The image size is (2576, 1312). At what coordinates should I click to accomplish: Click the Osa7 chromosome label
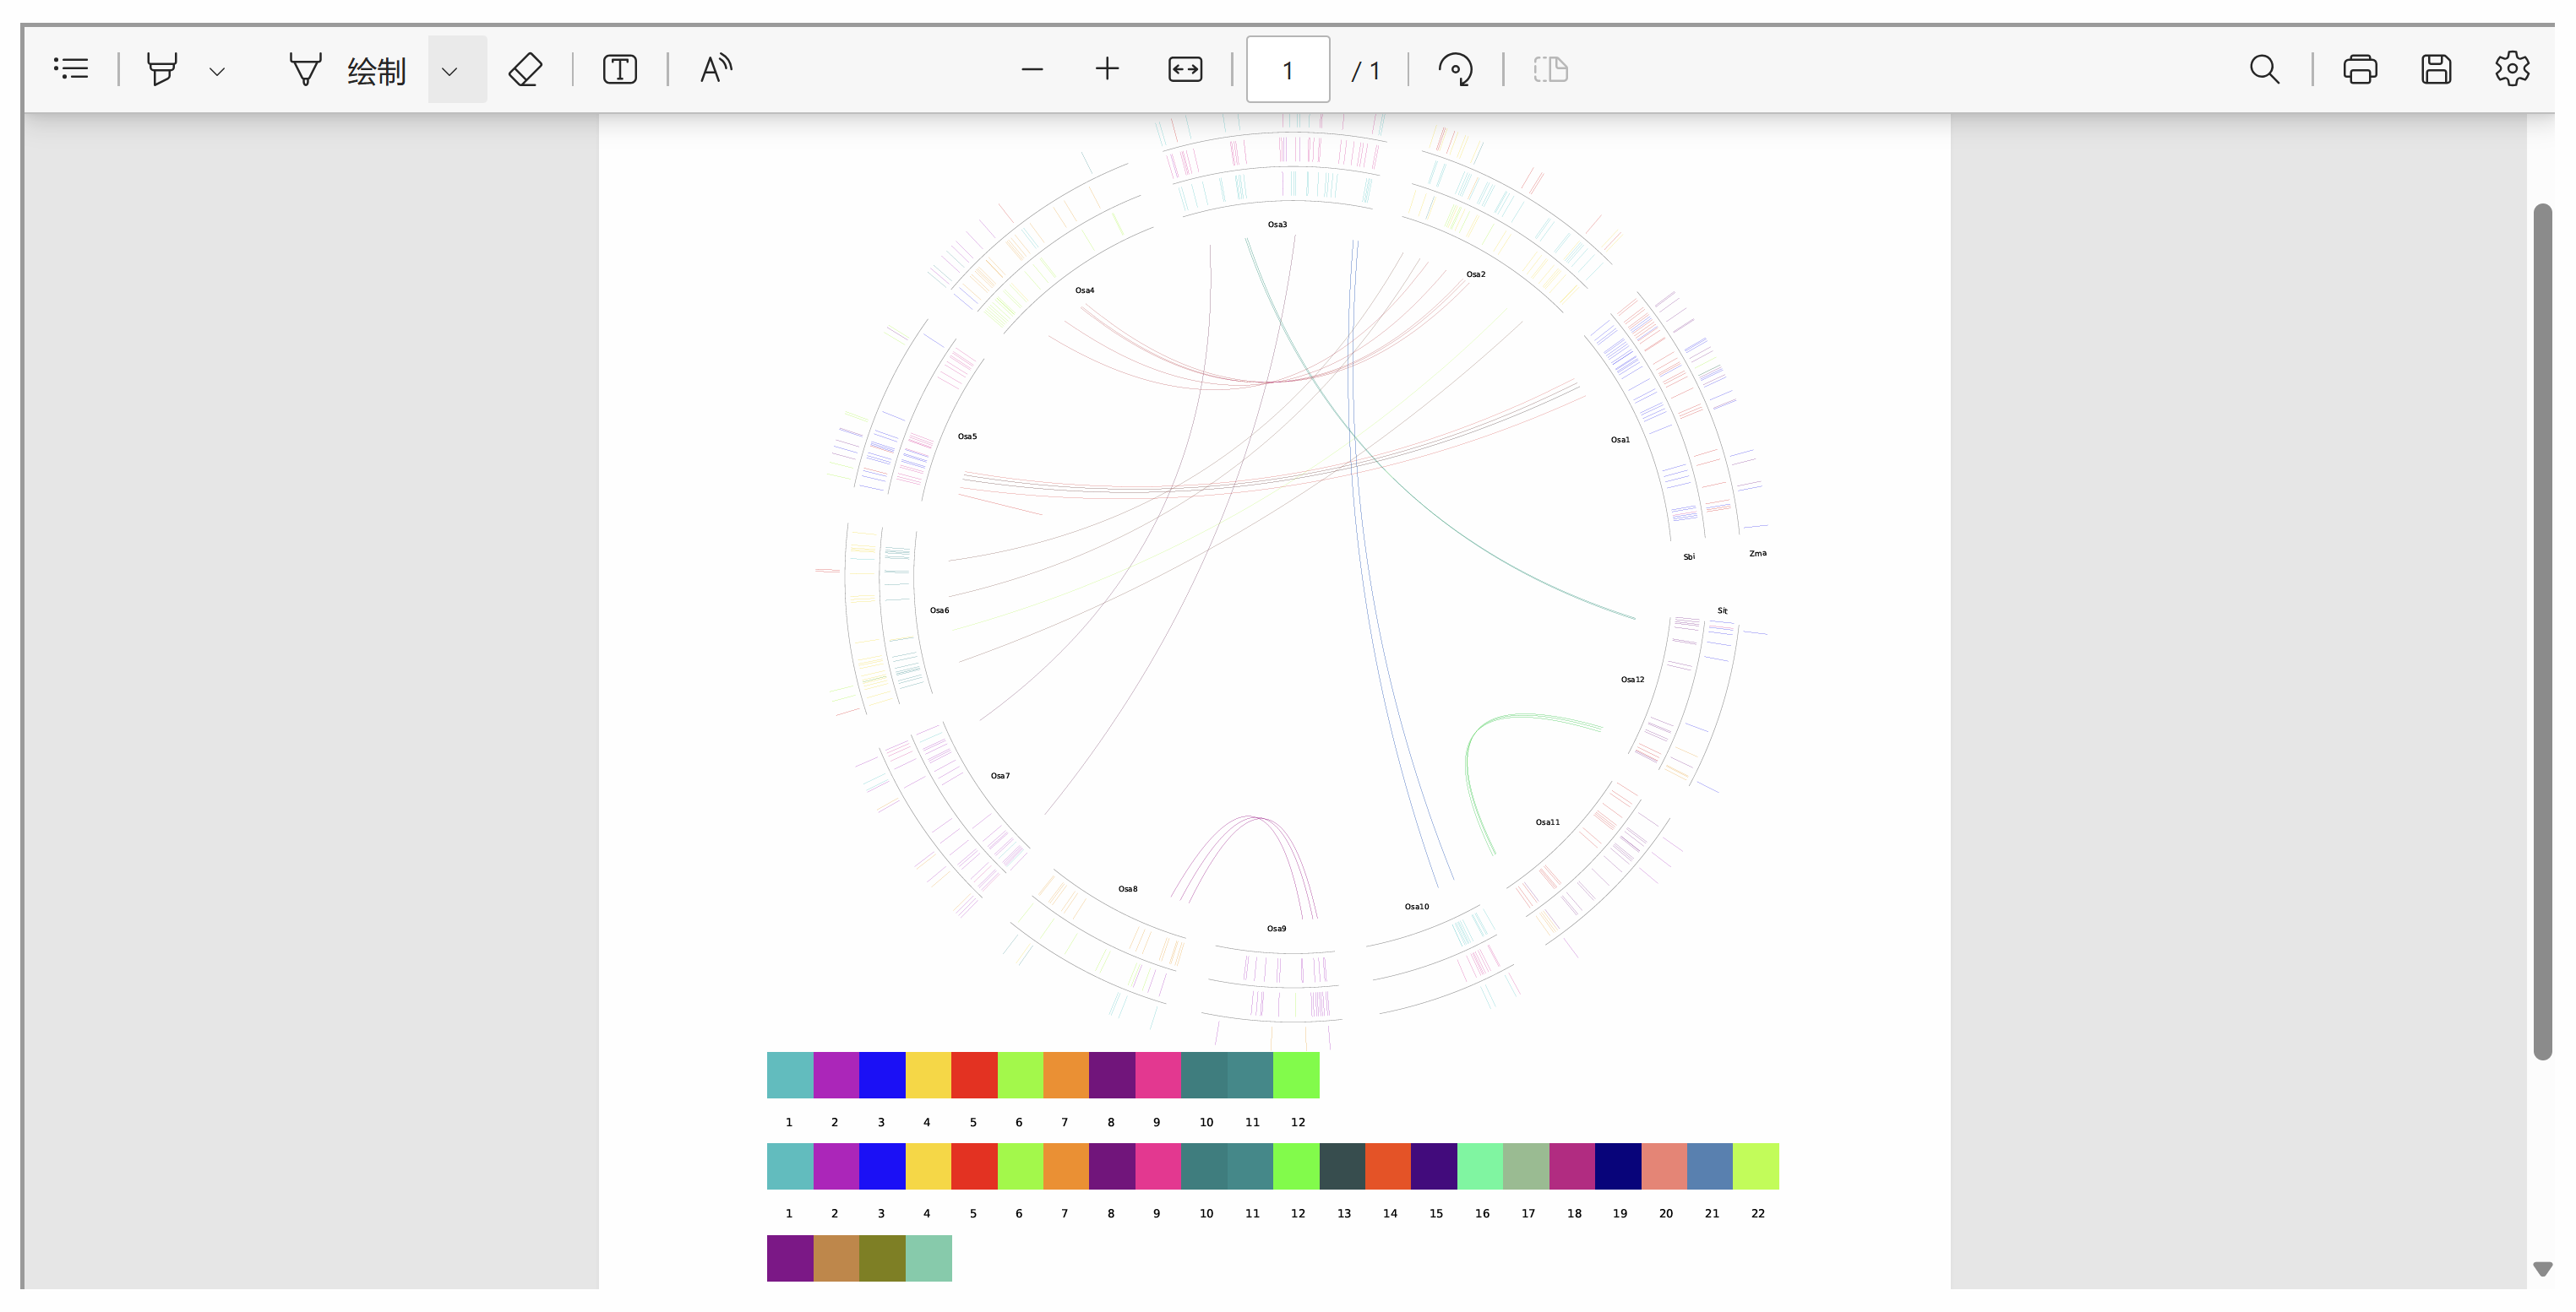point(1000,777)
